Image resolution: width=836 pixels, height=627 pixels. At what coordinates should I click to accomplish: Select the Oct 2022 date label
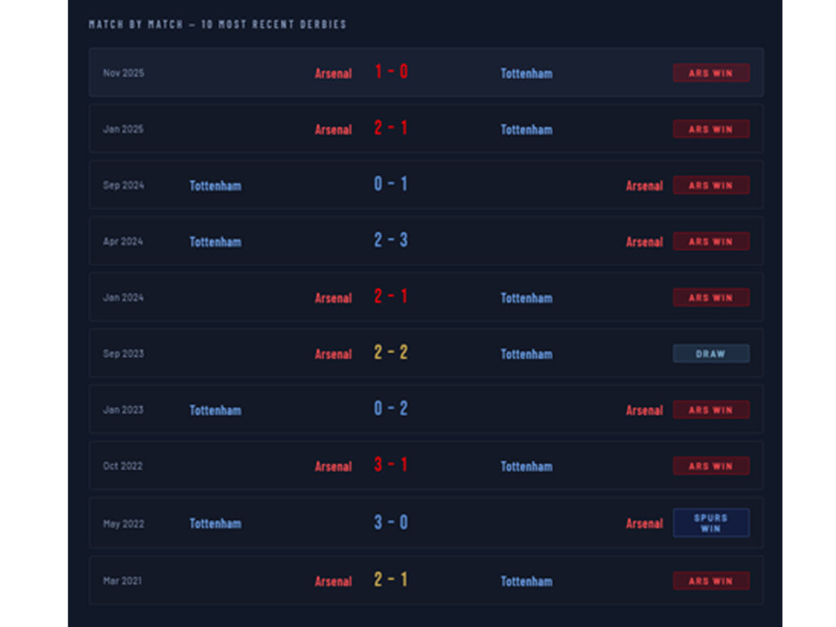122,466
